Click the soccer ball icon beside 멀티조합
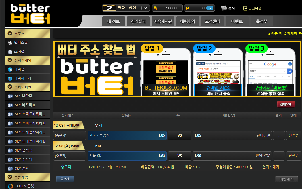Viewport: 302px width, 189px height. [10, 43]
